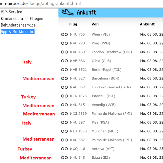Click the browser address bar URL
Image resolution: width=163 pixels, height=163 pixels.
pyautogui.click(x=41, y=4)
